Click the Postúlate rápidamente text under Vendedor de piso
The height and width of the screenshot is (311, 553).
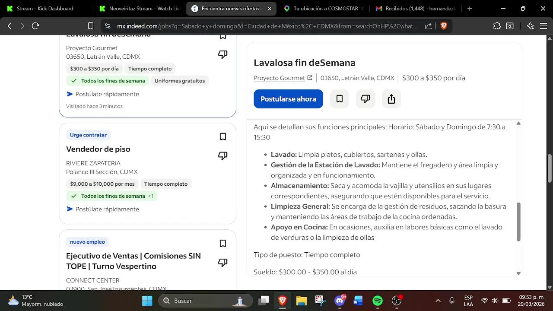[107, 209]
